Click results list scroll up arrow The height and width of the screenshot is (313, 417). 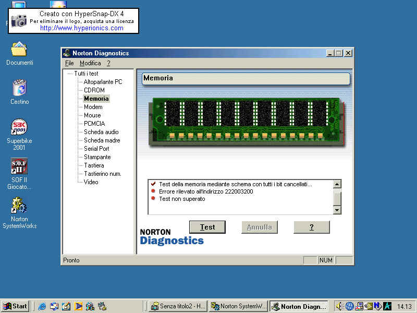337,184
